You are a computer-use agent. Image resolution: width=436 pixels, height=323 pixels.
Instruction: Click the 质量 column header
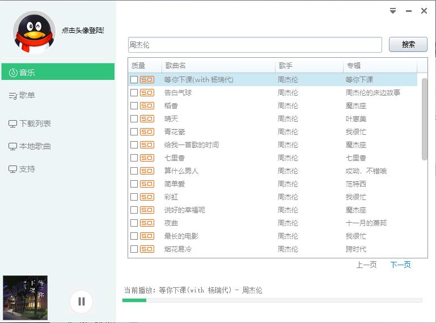[x=145, y=66]
